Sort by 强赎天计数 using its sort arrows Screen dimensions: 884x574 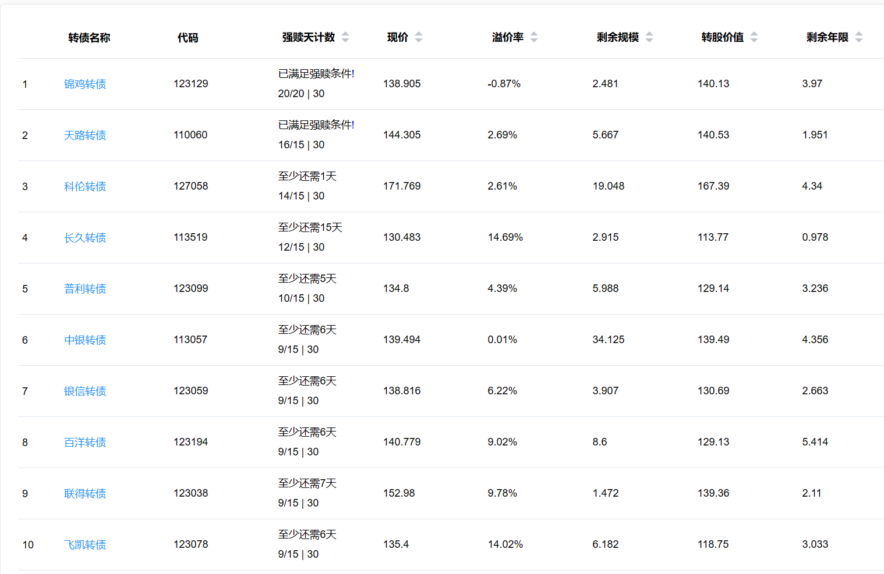point(345,37)
